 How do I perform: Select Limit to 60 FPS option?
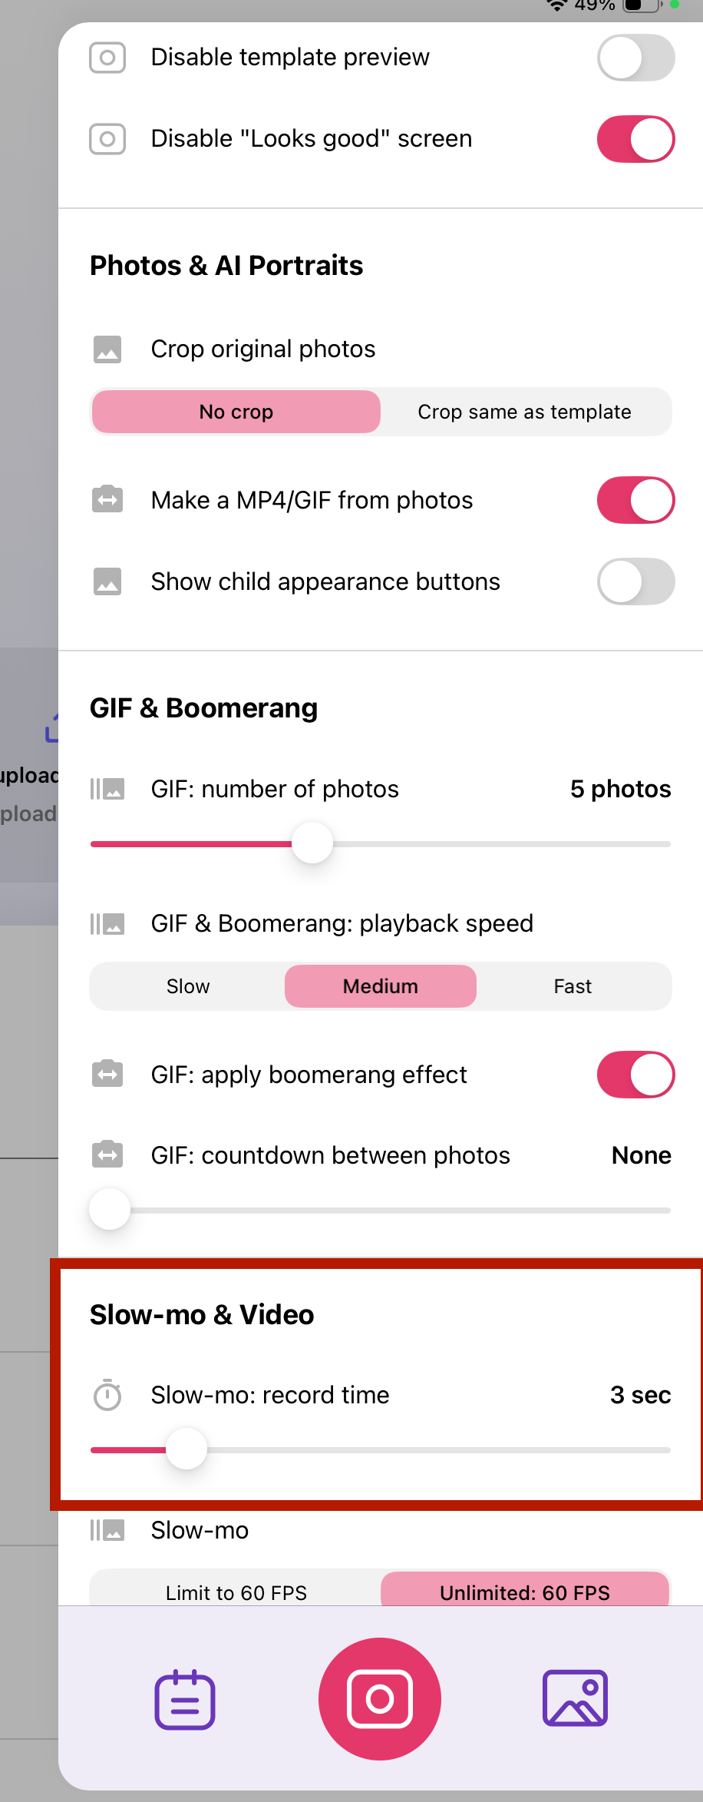[236, 1592]
